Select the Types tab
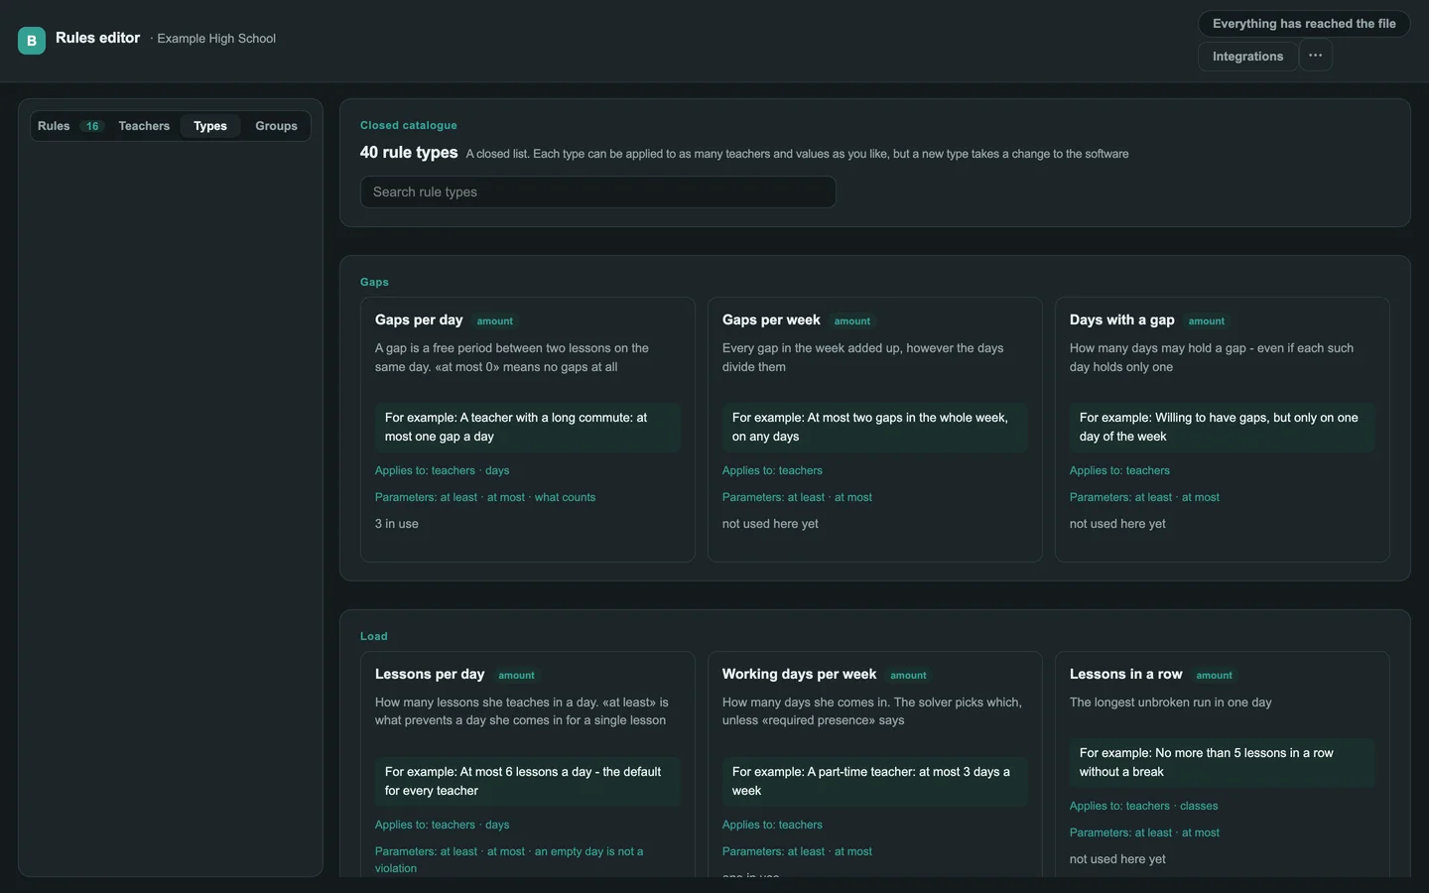Screen dimensions: 1429x893 coord(210,126)
